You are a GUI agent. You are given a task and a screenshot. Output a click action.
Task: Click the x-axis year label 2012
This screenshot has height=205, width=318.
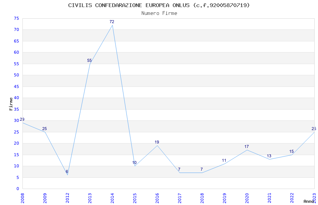point(67,198)
